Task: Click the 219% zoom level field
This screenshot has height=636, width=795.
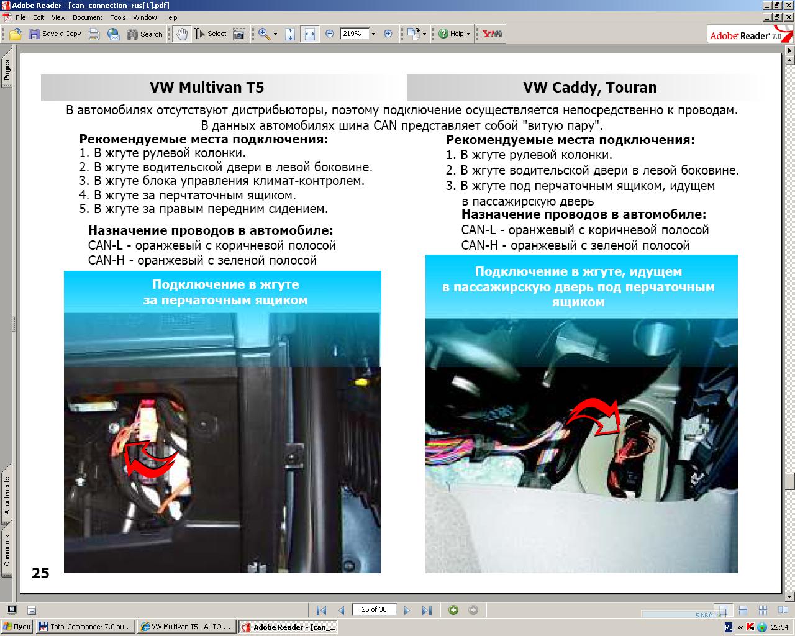Action: 354,34
